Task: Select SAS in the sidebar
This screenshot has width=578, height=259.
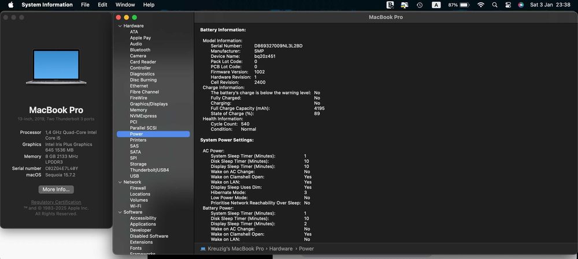Action: pos(134,146)
